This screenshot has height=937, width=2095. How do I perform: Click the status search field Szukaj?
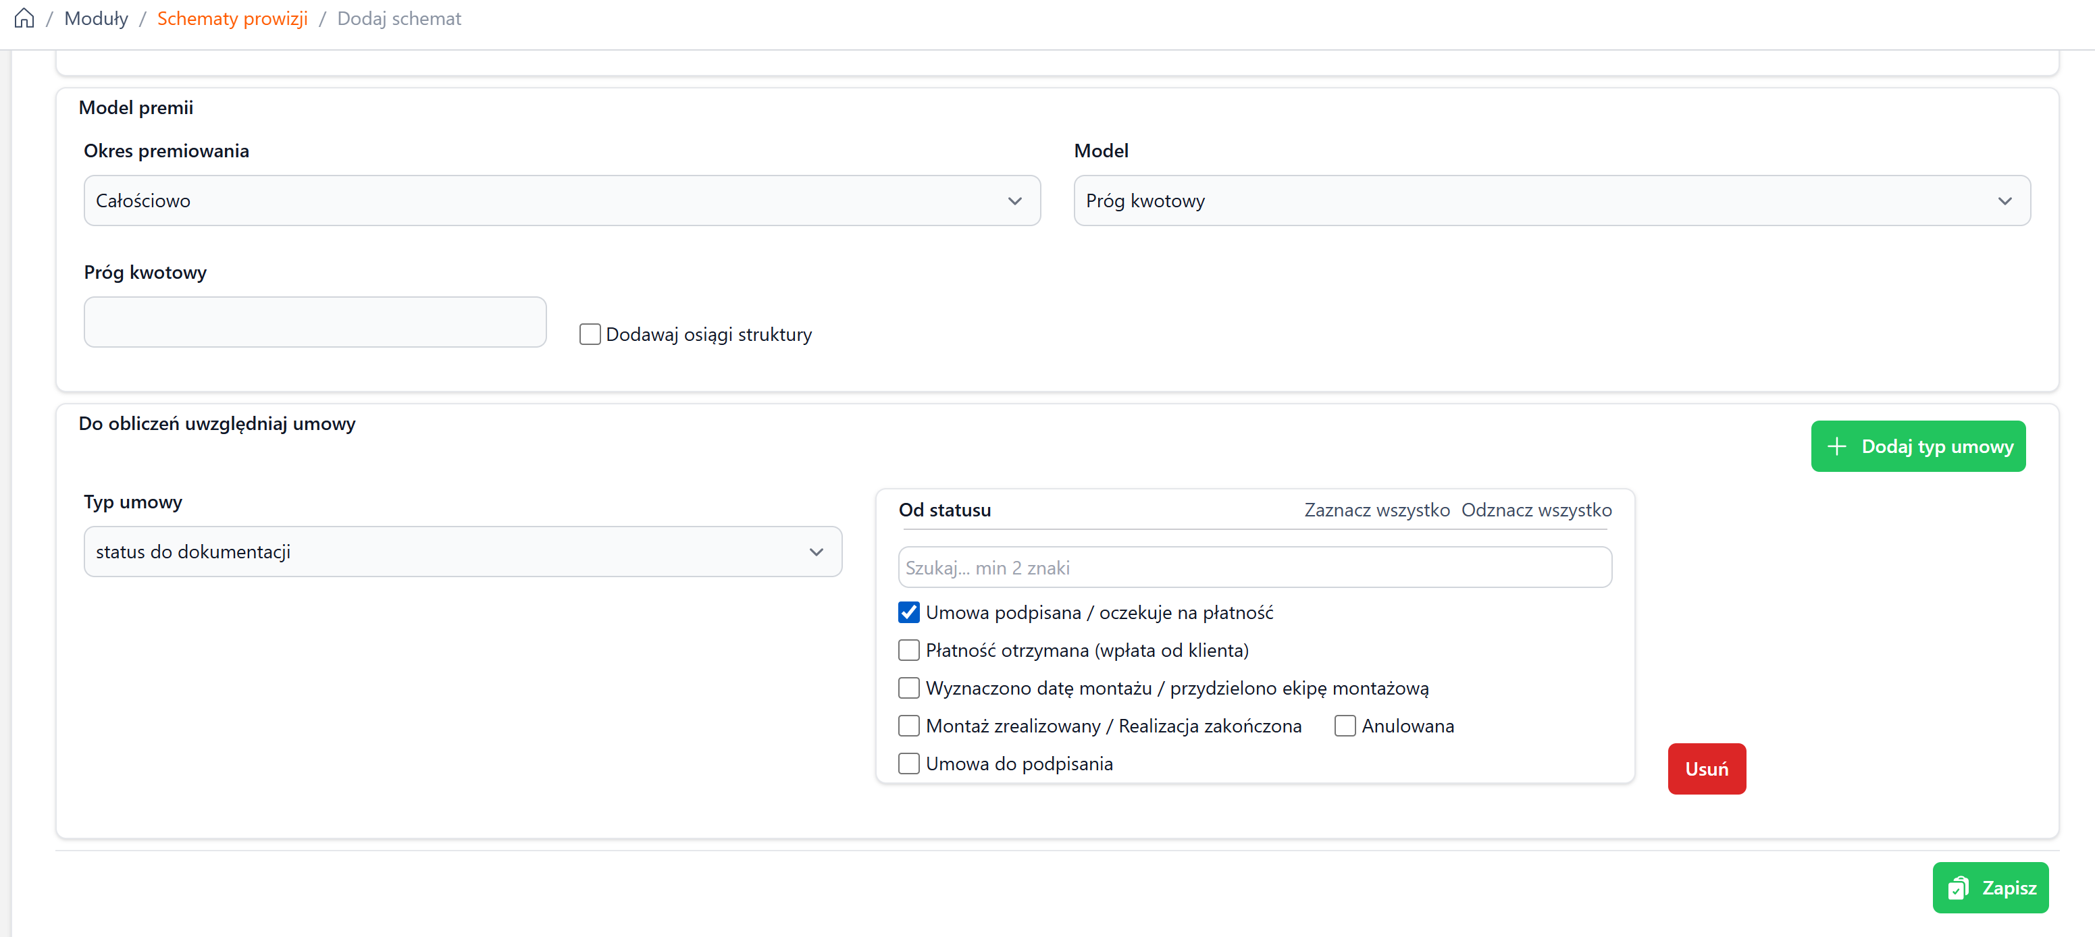[x=1254, y=567]
